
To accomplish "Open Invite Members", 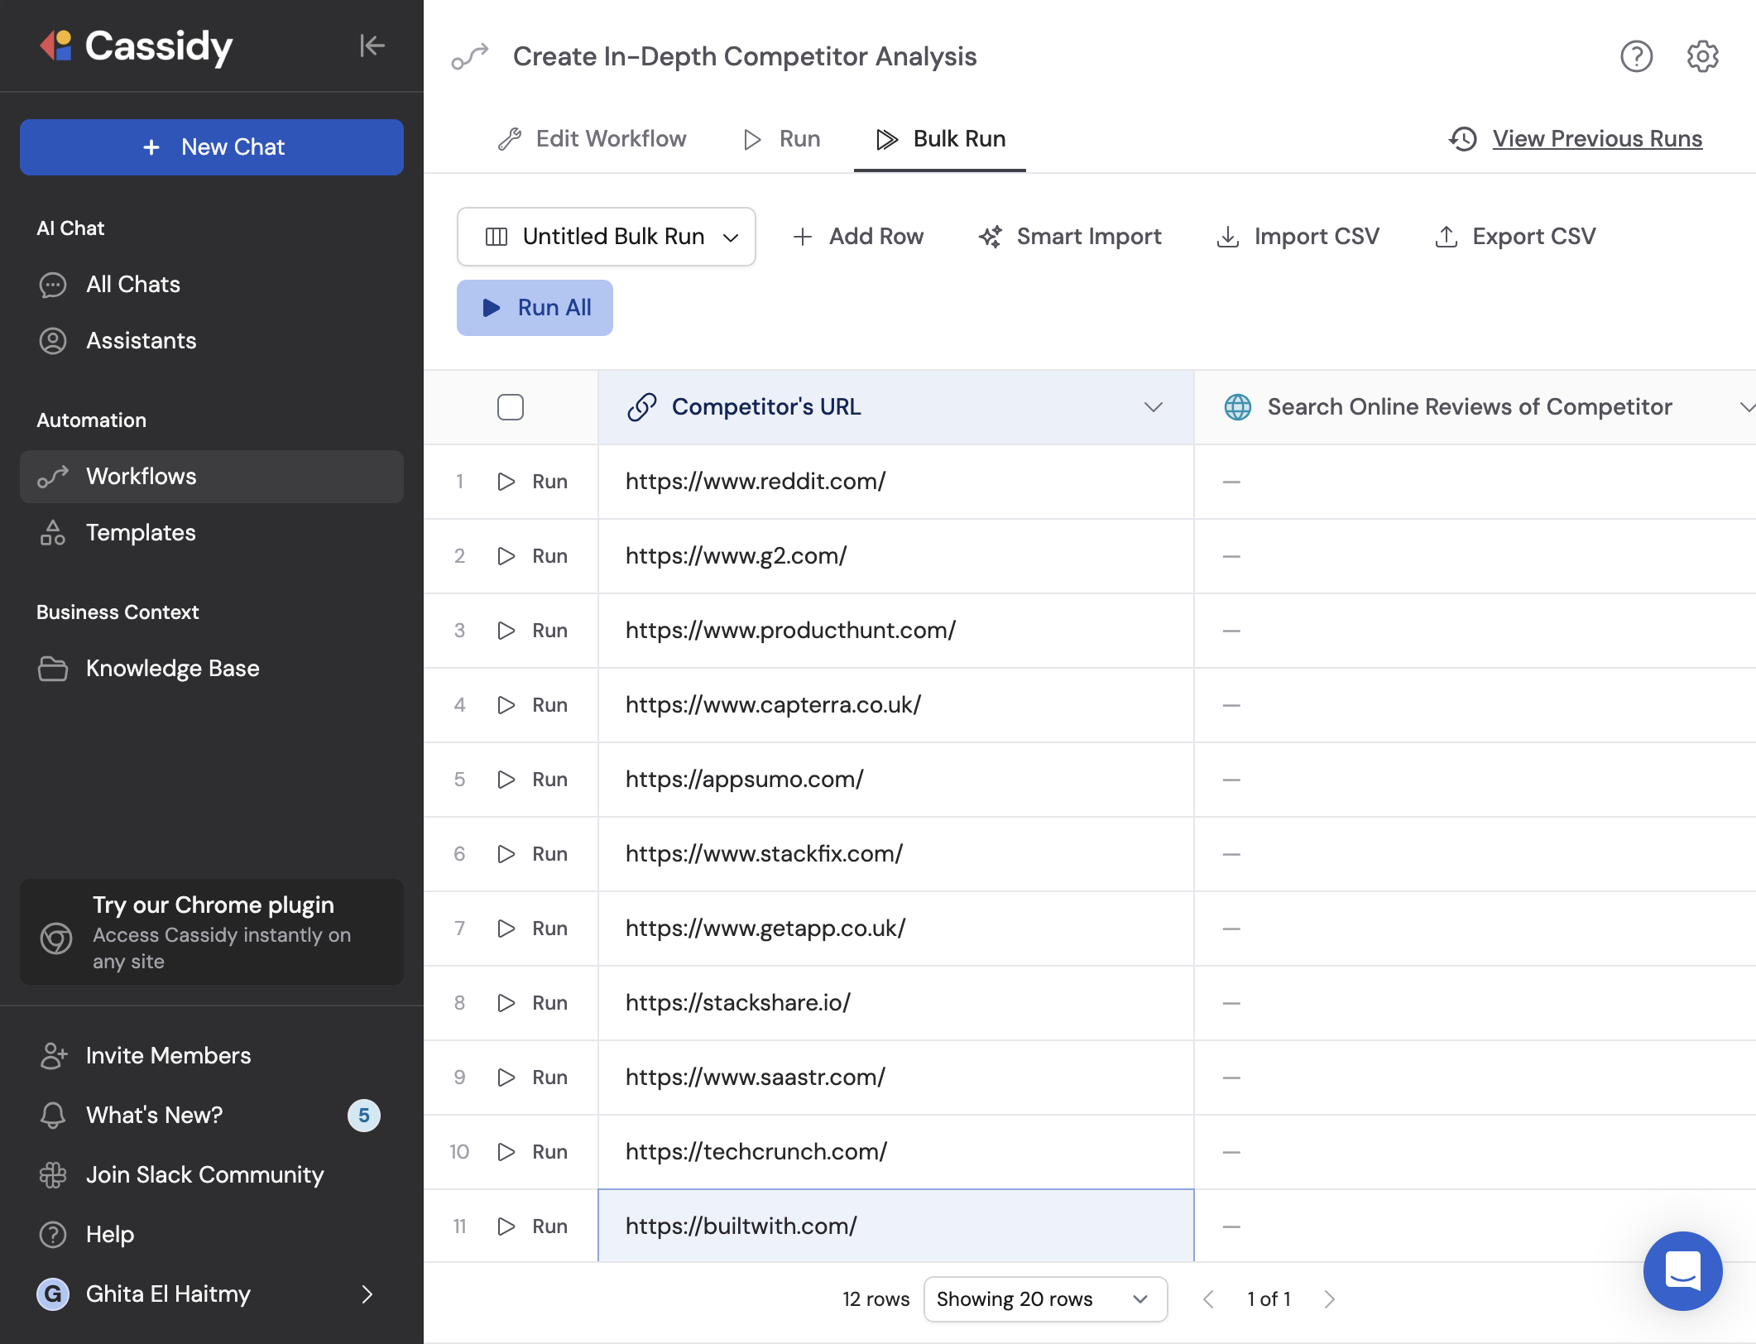I will point(212,1056).
